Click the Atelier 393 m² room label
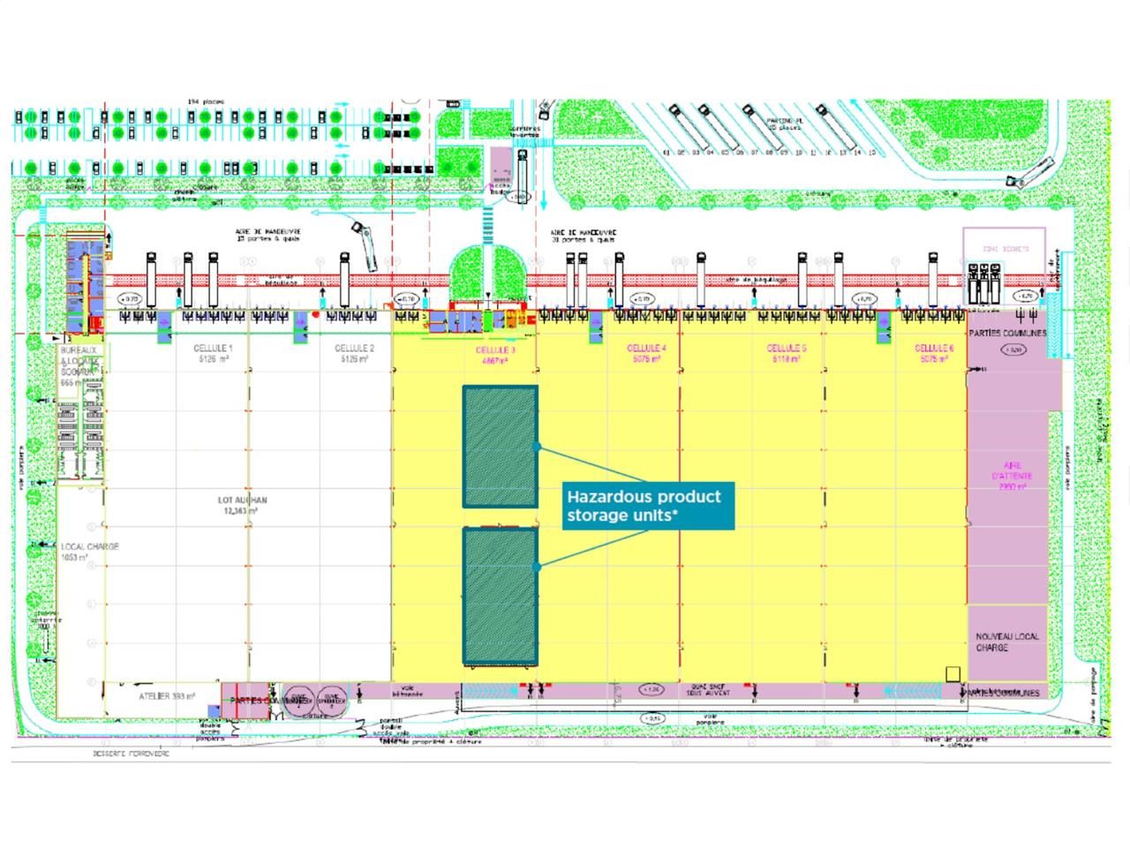 click(x=167, y=696)
